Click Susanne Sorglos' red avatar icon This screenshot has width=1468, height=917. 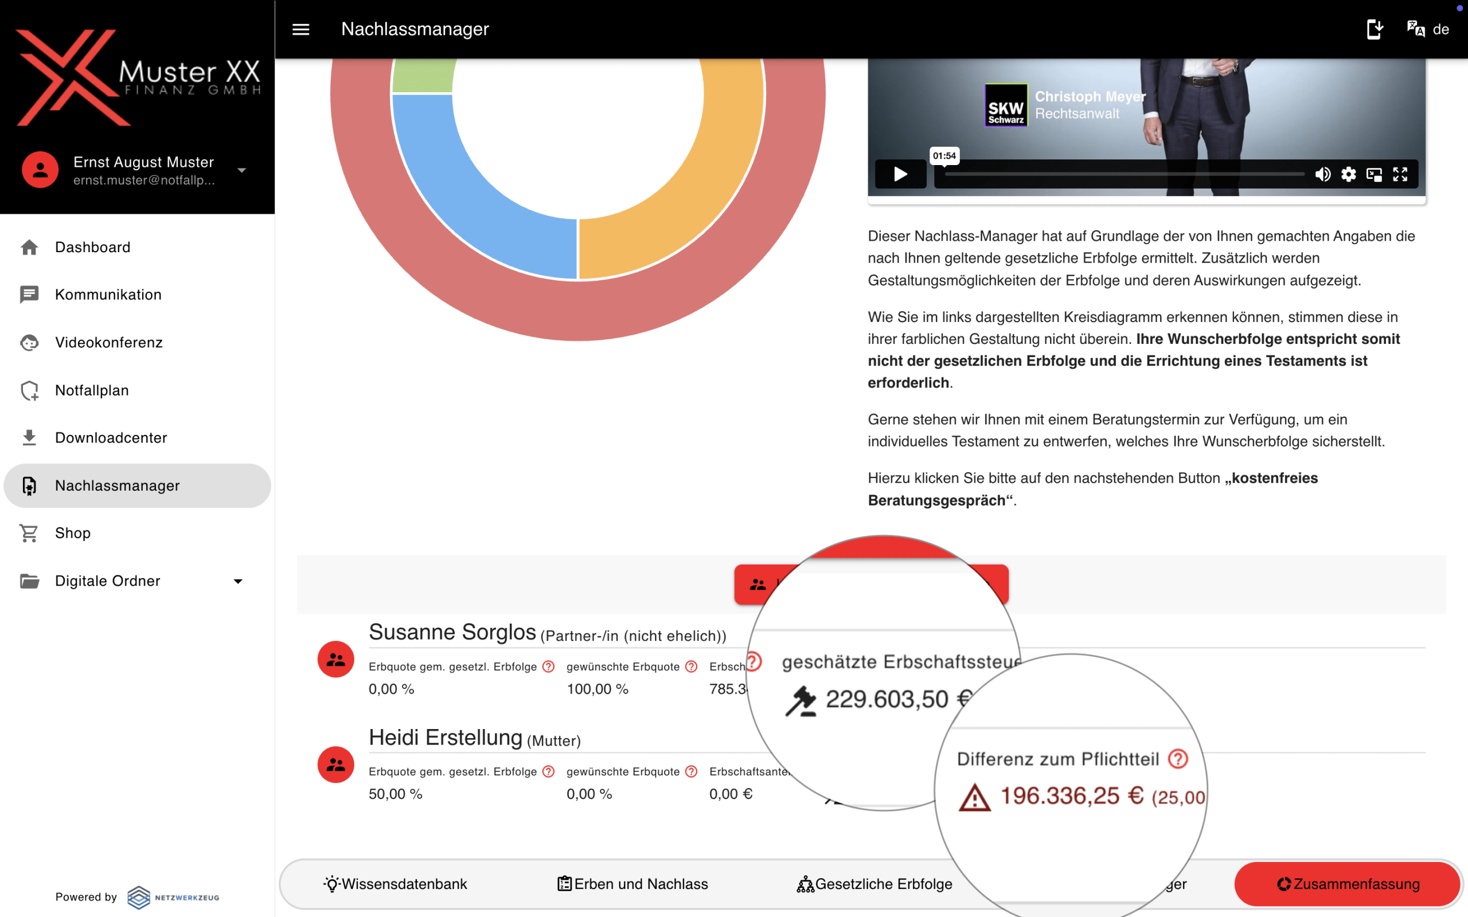[x=335, y=659]
